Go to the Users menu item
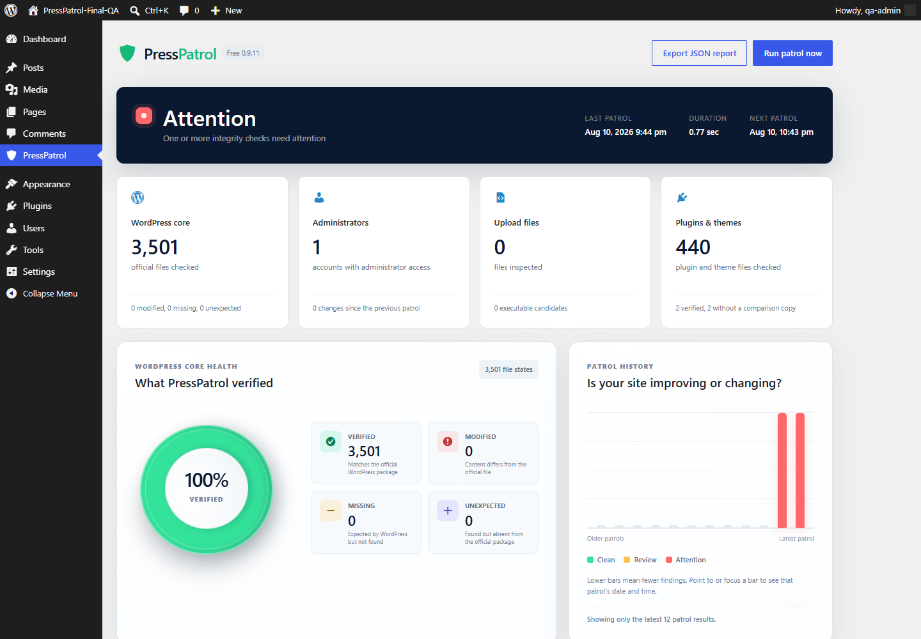The width and height of the screenshot is (921, 639). click(x=51, y=228)
